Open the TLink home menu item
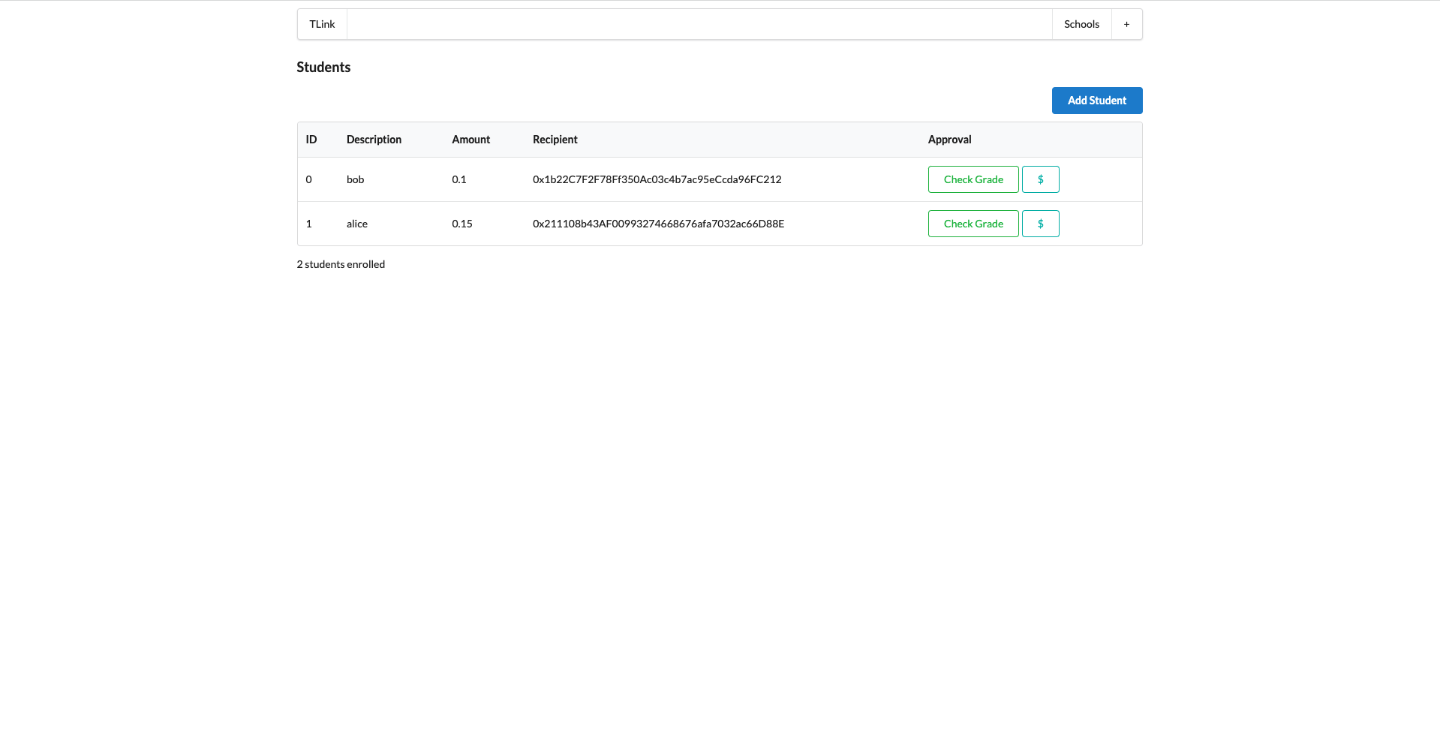Screen dimensions: 1440x752 pos(322,24)
